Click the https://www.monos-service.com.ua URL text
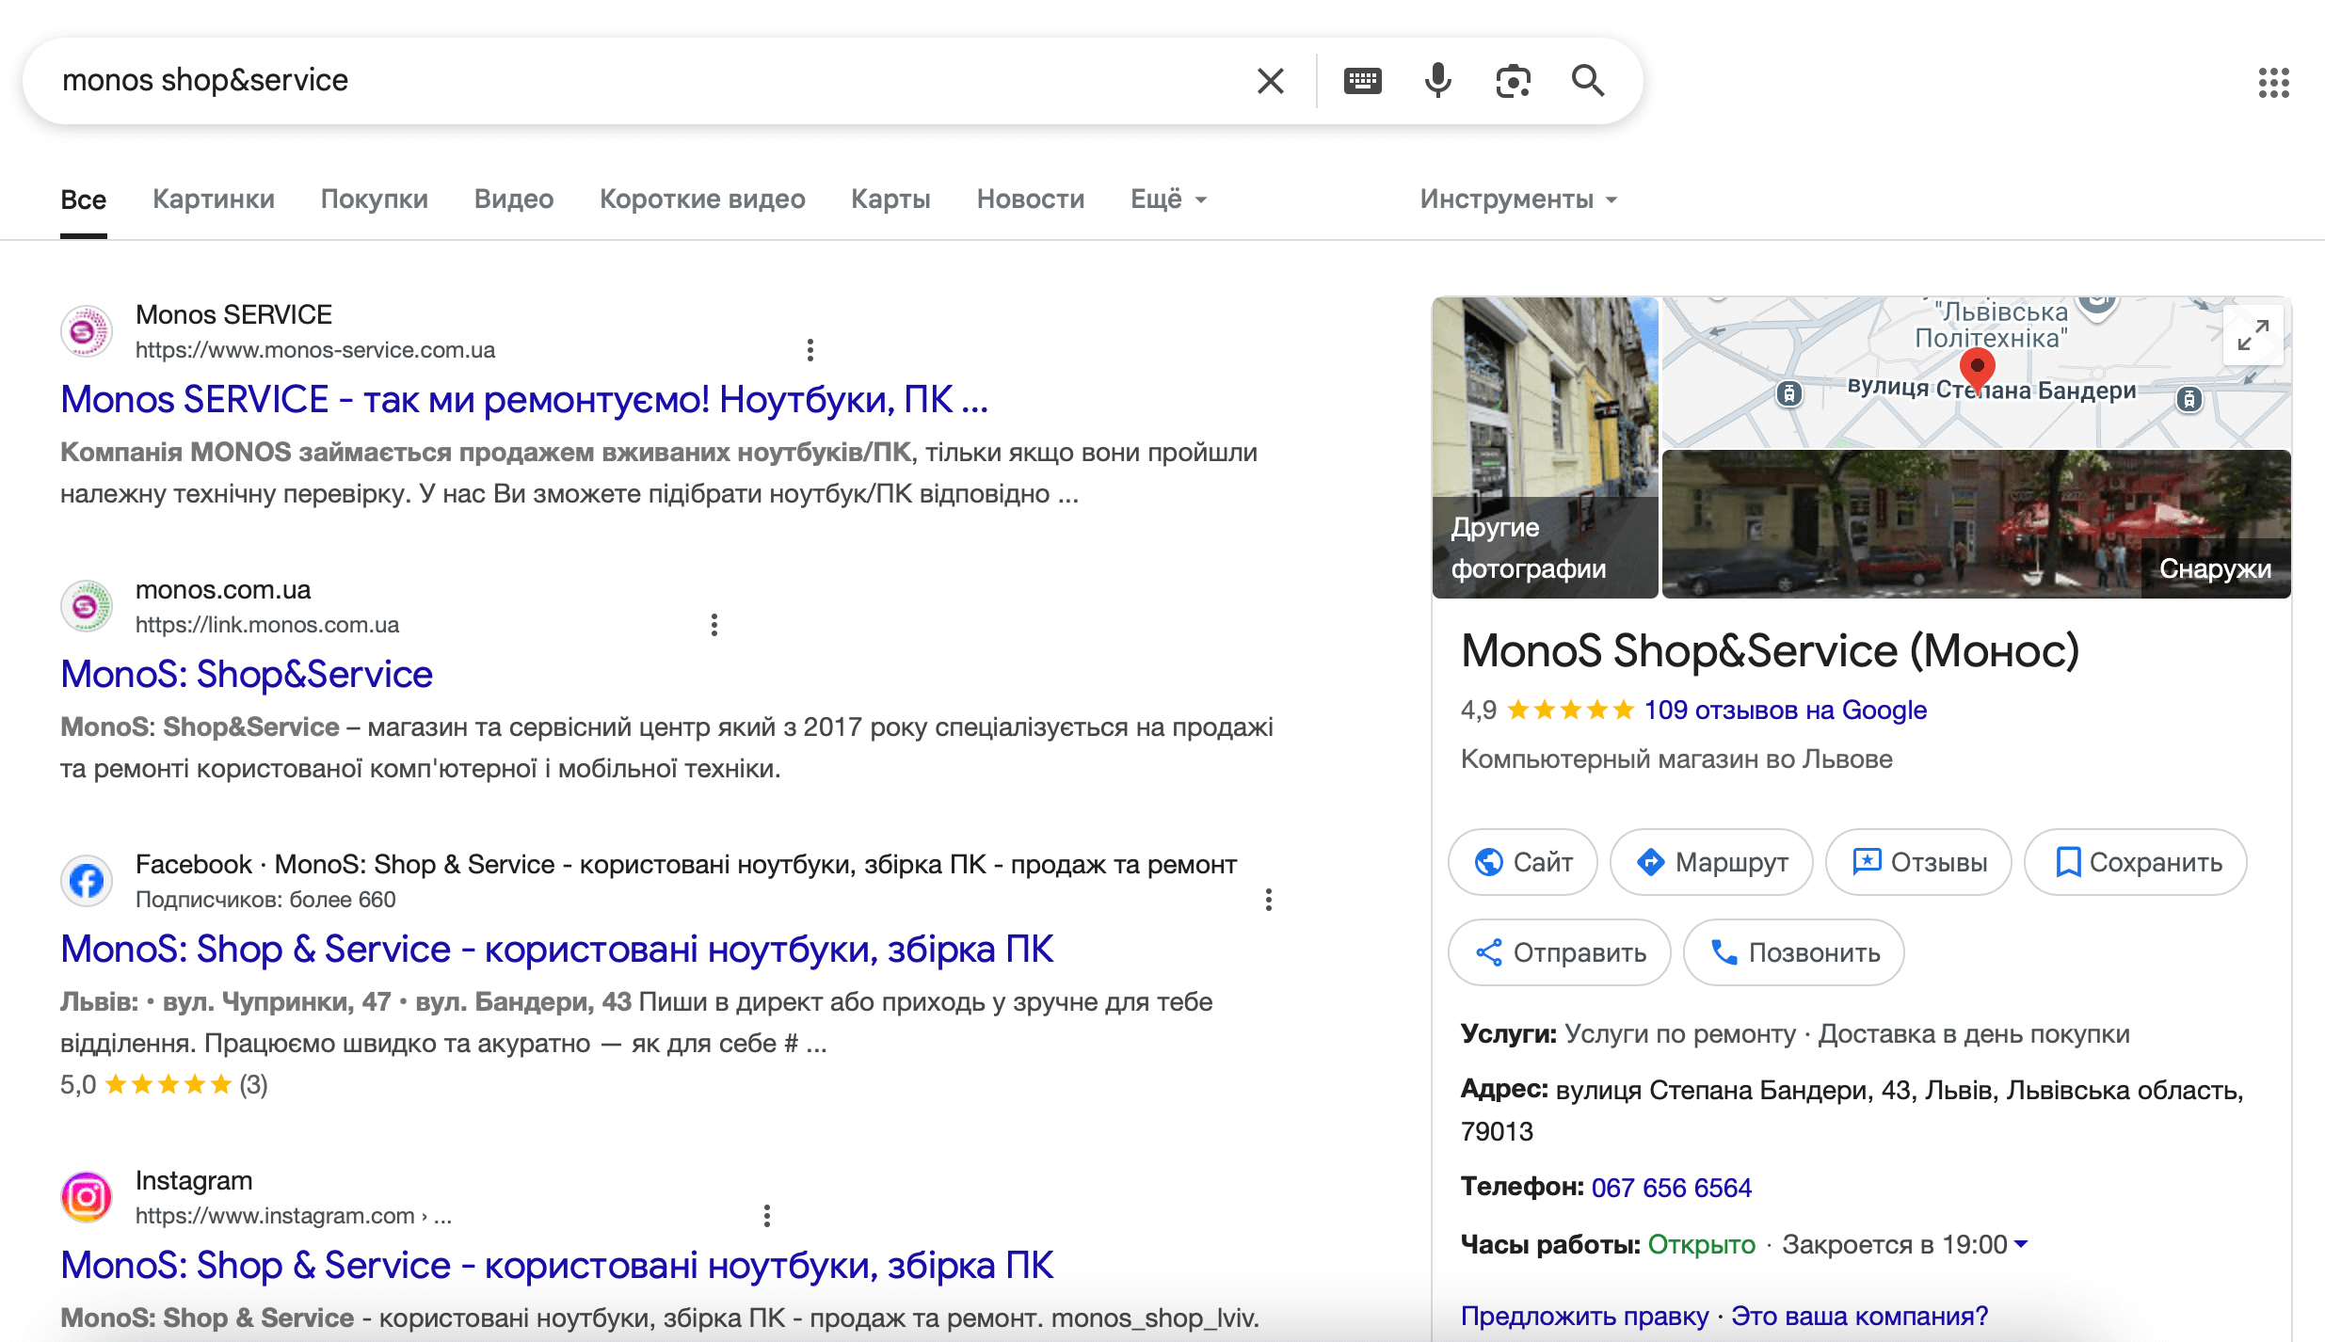Screen dimensions: 2325x1342 (x=315, y=350)
